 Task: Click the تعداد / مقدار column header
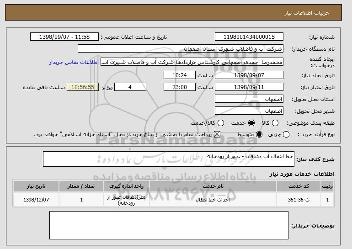[x=81, y=186]
